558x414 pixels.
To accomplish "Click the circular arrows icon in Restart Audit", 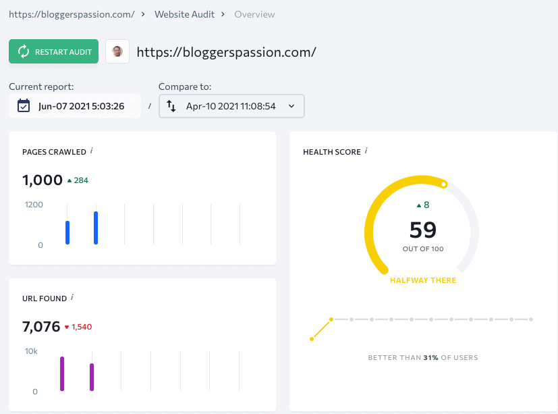I will (24, 51).
